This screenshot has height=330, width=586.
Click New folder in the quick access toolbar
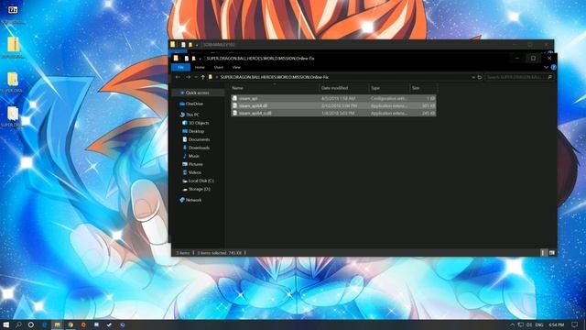coord(193,59)
